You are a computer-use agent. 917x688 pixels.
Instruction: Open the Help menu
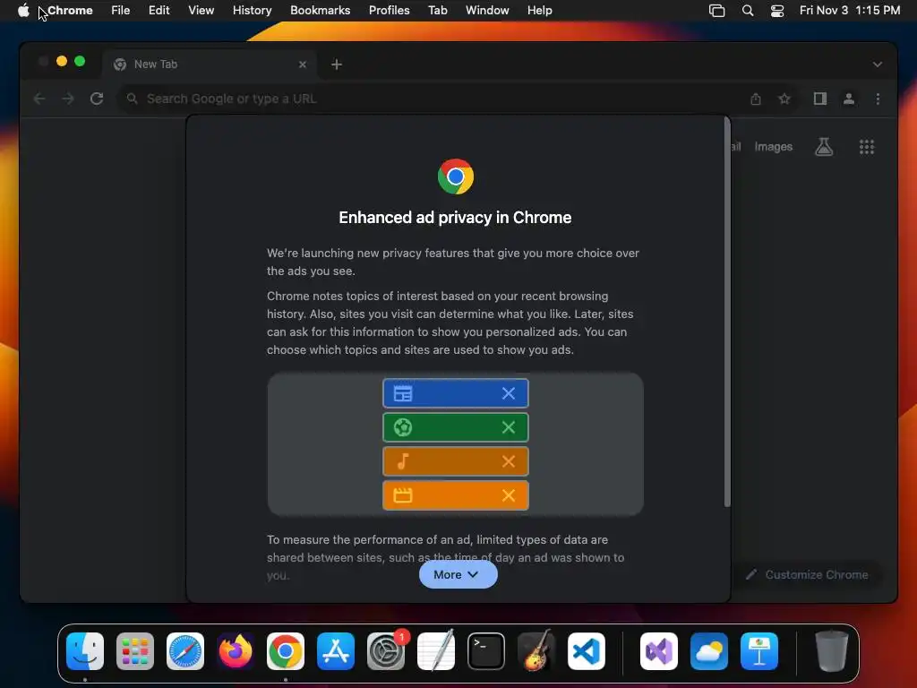coord(539,11)
